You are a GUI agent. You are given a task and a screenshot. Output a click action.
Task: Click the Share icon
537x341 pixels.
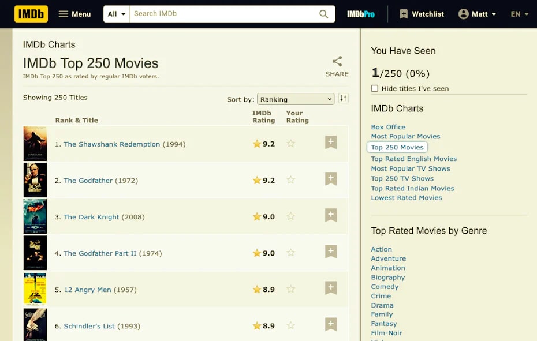(337, 61)
